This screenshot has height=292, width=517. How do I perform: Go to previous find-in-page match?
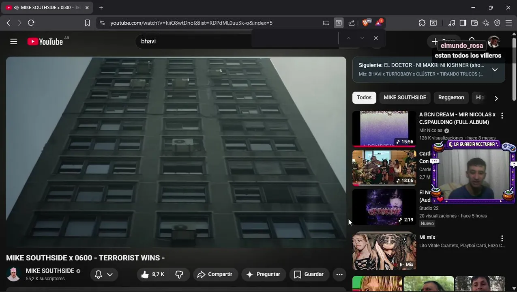(x=348, y=38)
